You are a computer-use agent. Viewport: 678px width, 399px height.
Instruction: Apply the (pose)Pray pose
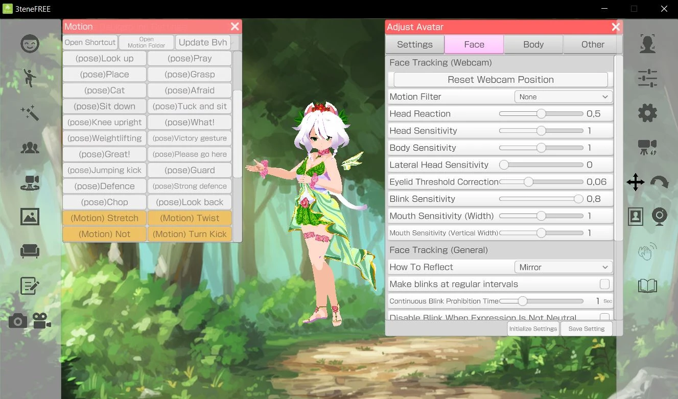coord(190,58)
